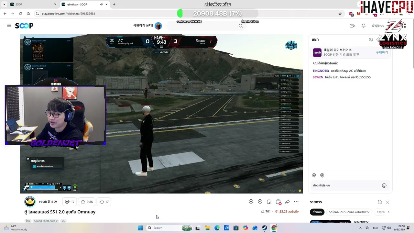Screen dimensions: 414x233
Task: Open the SOOP hamburger menu
Action: [9, 26]
